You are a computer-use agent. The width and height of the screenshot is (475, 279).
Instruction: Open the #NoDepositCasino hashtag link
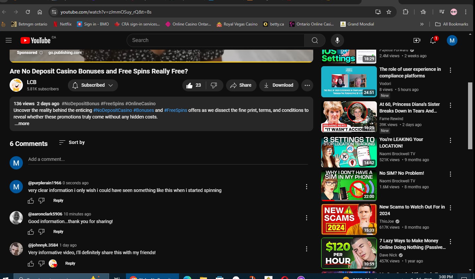(x=113, y=110)
